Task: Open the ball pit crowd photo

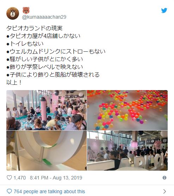Action: pyautogui.click(x=46, y=110)
